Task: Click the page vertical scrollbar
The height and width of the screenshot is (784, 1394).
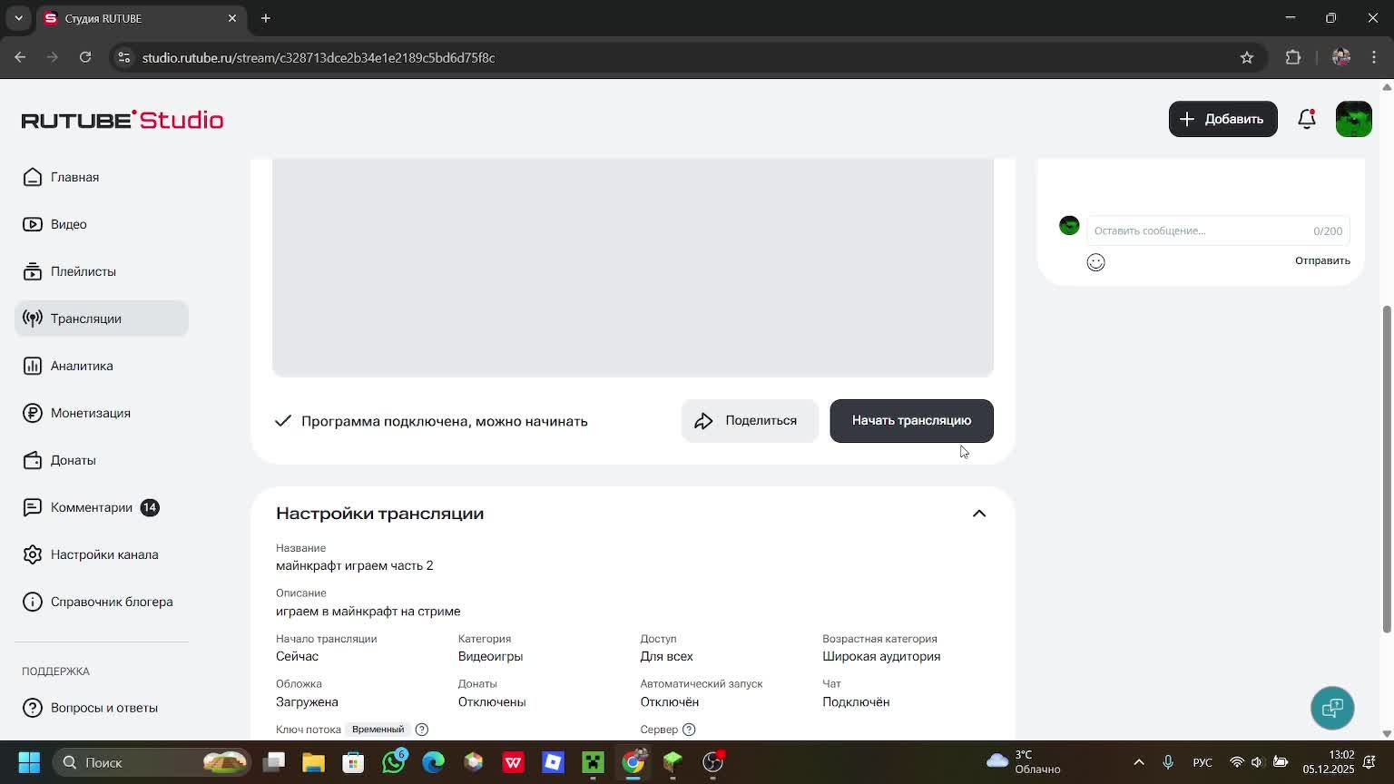Action: coord(1387,469)
